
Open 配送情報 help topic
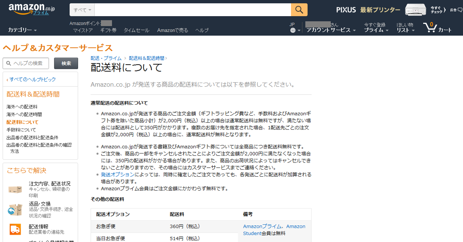(38, 226)
